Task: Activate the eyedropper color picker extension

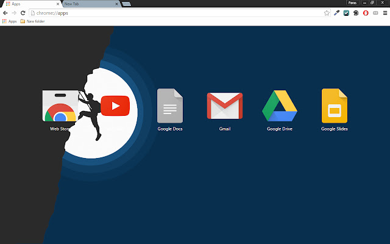Action: click(x=336, y=13)
